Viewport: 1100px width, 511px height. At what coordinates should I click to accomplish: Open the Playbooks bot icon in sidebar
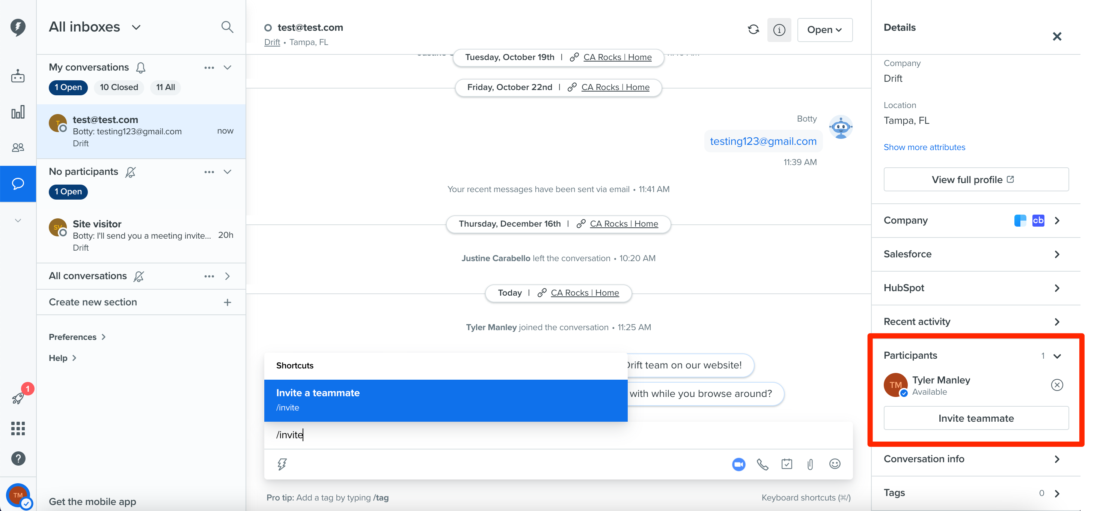coord(18,76)
